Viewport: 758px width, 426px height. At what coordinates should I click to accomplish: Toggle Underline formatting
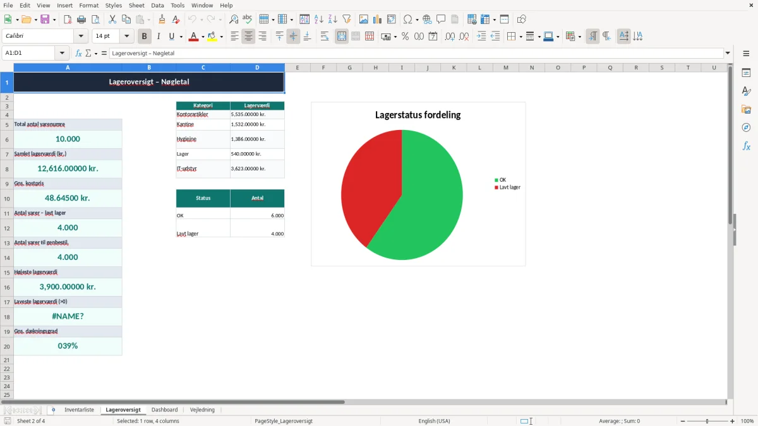tap(171, 37)
